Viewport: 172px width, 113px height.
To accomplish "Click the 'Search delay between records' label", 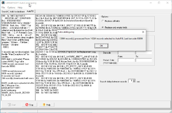I will point(113,82).
